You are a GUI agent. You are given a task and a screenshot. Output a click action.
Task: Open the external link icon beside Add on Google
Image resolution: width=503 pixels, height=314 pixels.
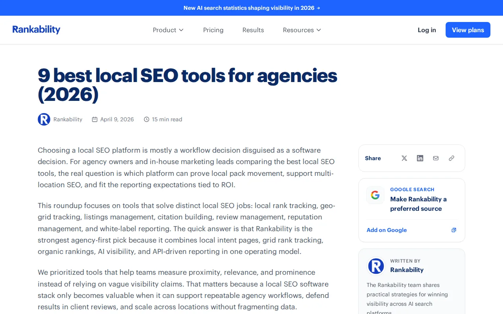coord(454,230)
